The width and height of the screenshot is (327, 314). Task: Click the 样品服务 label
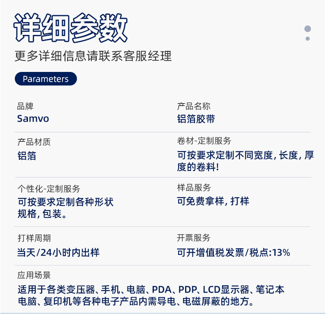[194, 188]
